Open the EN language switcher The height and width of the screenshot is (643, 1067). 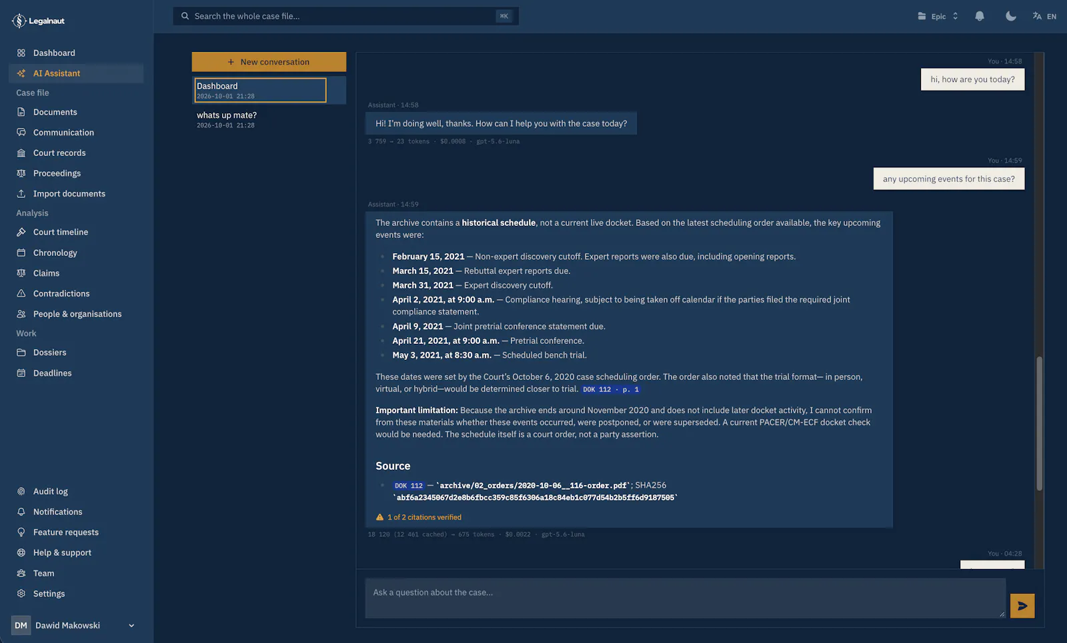[1044, 16]
